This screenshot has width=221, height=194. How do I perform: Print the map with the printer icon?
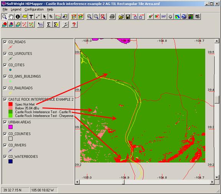[x=112, y=16]
